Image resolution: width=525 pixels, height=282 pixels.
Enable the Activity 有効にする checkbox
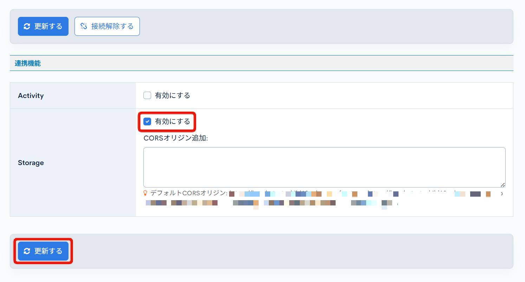pos(147,95)
